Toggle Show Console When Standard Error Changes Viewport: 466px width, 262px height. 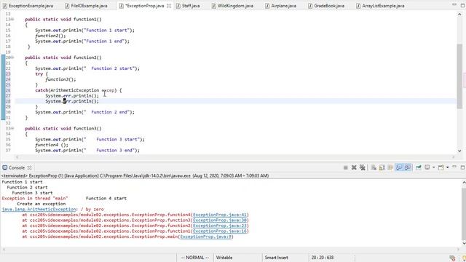(x=408, y=167)
